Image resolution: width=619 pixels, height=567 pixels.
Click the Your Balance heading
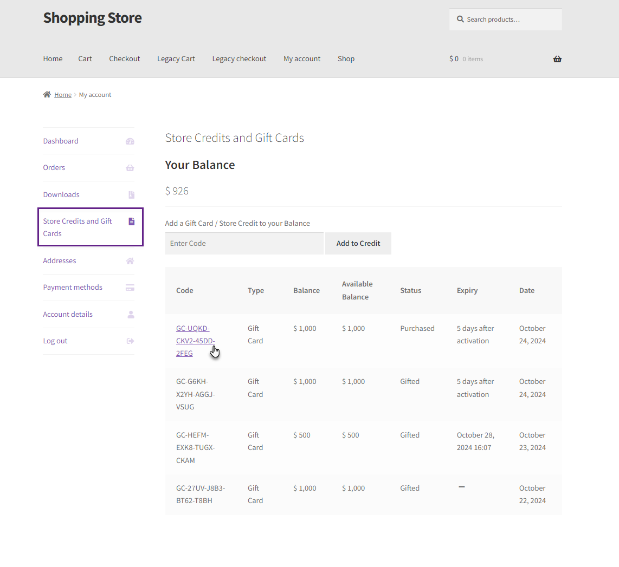[x=200, y=165]
